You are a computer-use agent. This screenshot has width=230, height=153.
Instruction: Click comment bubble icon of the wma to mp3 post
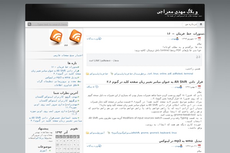pyautogui.click(x=100, y=146)
